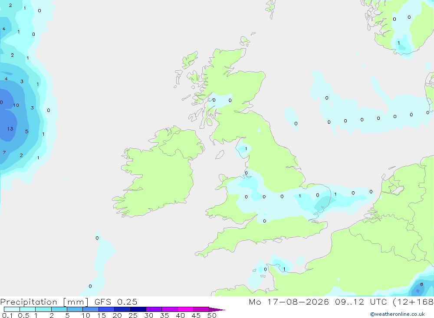Click the 'Precipitation [mm]' title text
Image resolution: width=434 pixels, height=318 pixels.
[x=44, y=302]
